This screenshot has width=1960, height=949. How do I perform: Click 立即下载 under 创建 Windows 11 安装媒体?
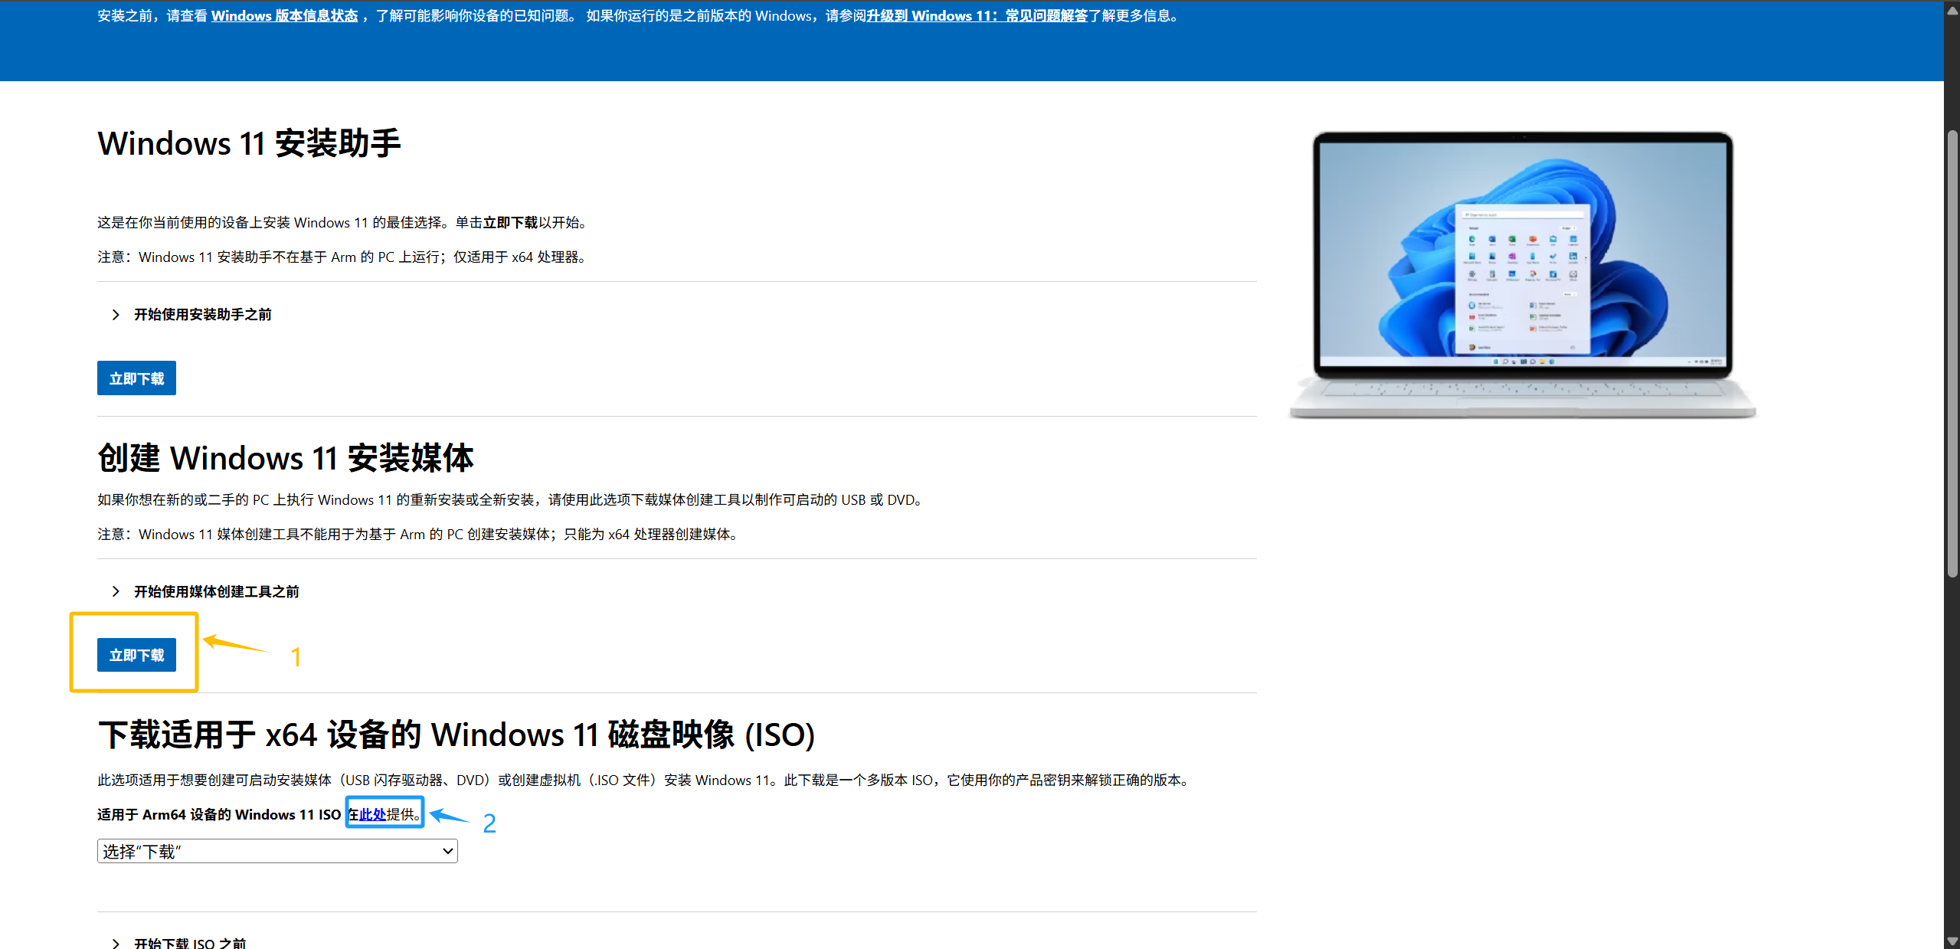(136, 655)
